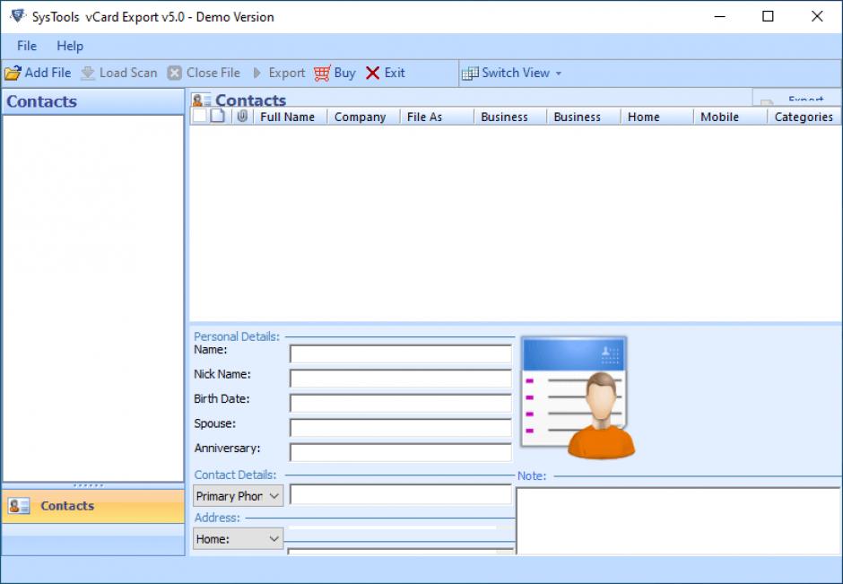Click the document type column icon
This screenshot has width=843, height=584.
tap(218, 116)
